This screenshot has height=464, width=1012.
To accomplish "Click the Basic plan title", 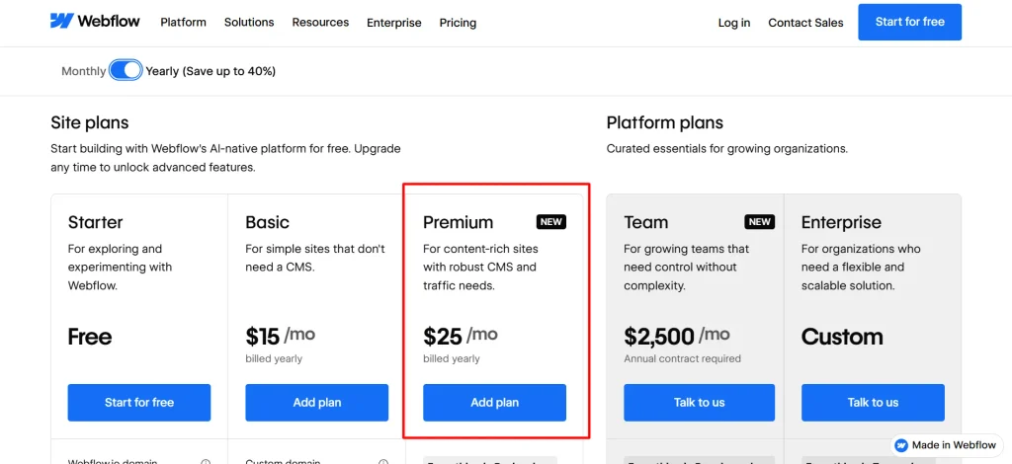I will tap(267, 222).
